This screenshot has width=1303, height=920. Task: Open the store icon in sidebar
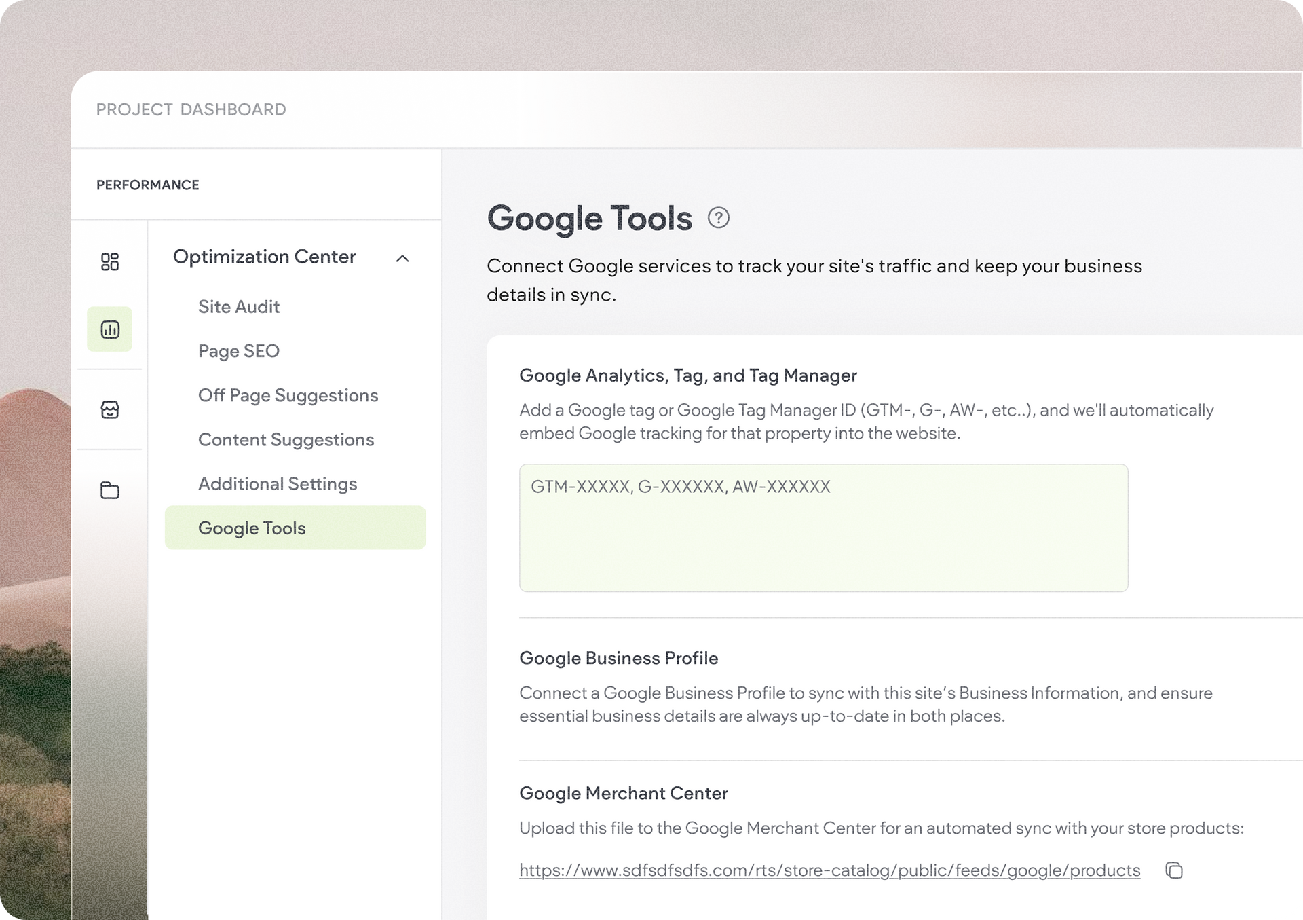[110, 409]
